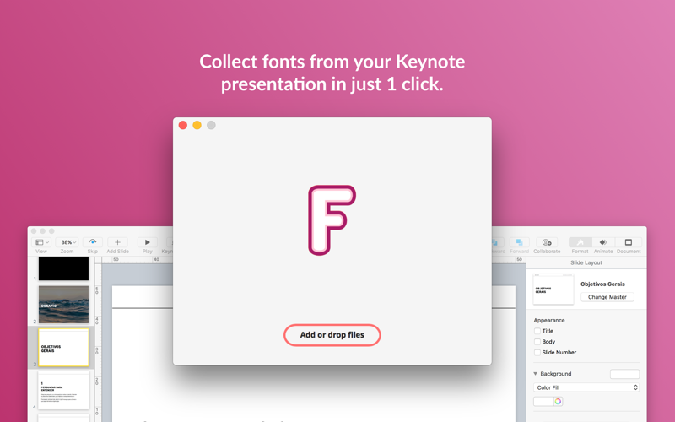Click the Change Master button
The image size is (675, 422).
607,297
